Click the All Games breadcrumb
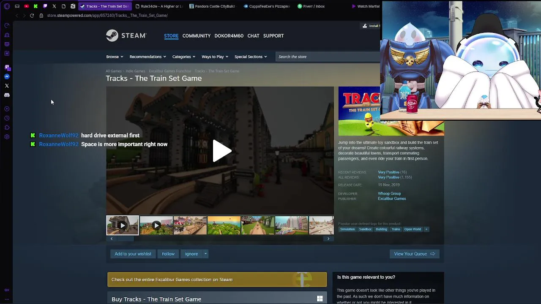Image resolution: width=541 pixels, height=304 pixels. [114, 71]
